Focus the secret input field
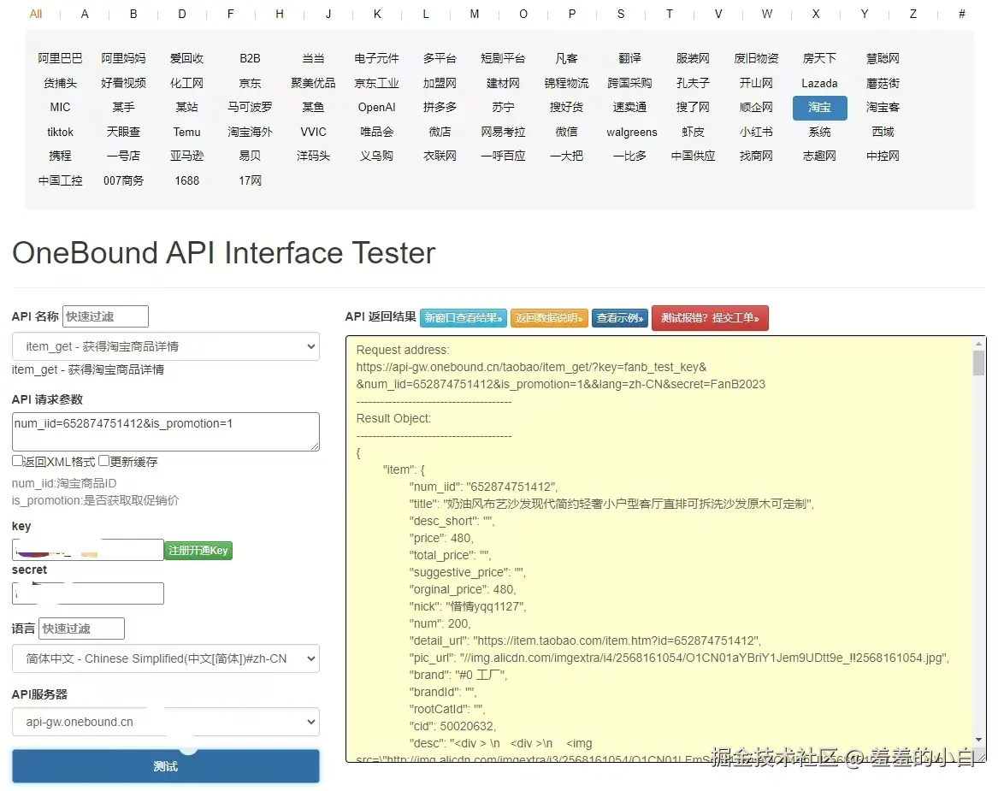Viewport: 998px width, 791px height. pyautogui.click(x=88, y=593)
